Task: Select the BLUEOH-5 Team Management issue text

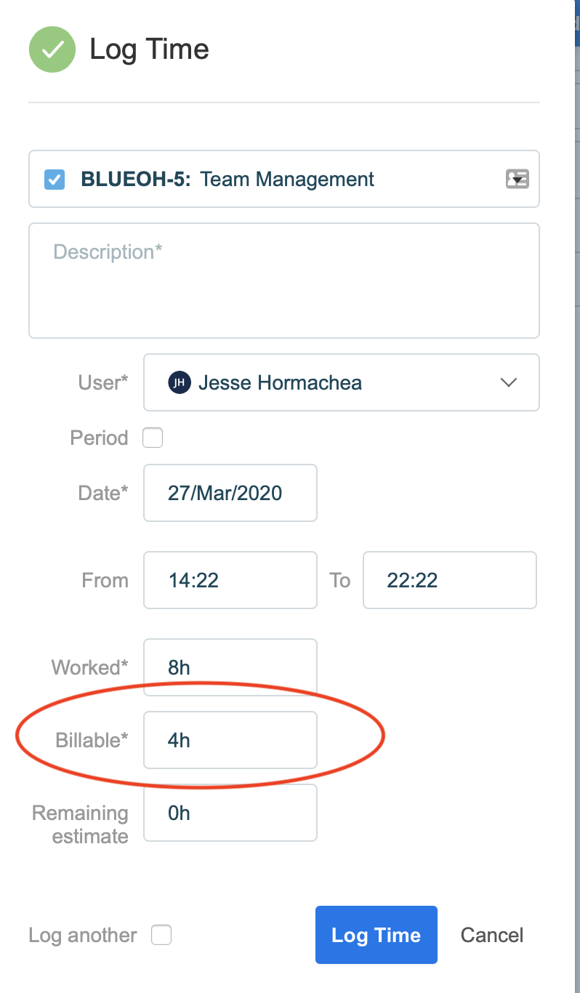Action: coord(227,179)
